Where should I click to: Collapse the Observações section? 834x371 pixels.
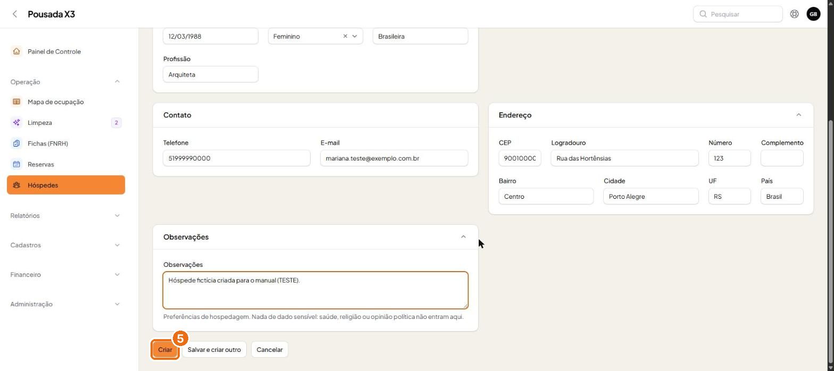[463, 237]
